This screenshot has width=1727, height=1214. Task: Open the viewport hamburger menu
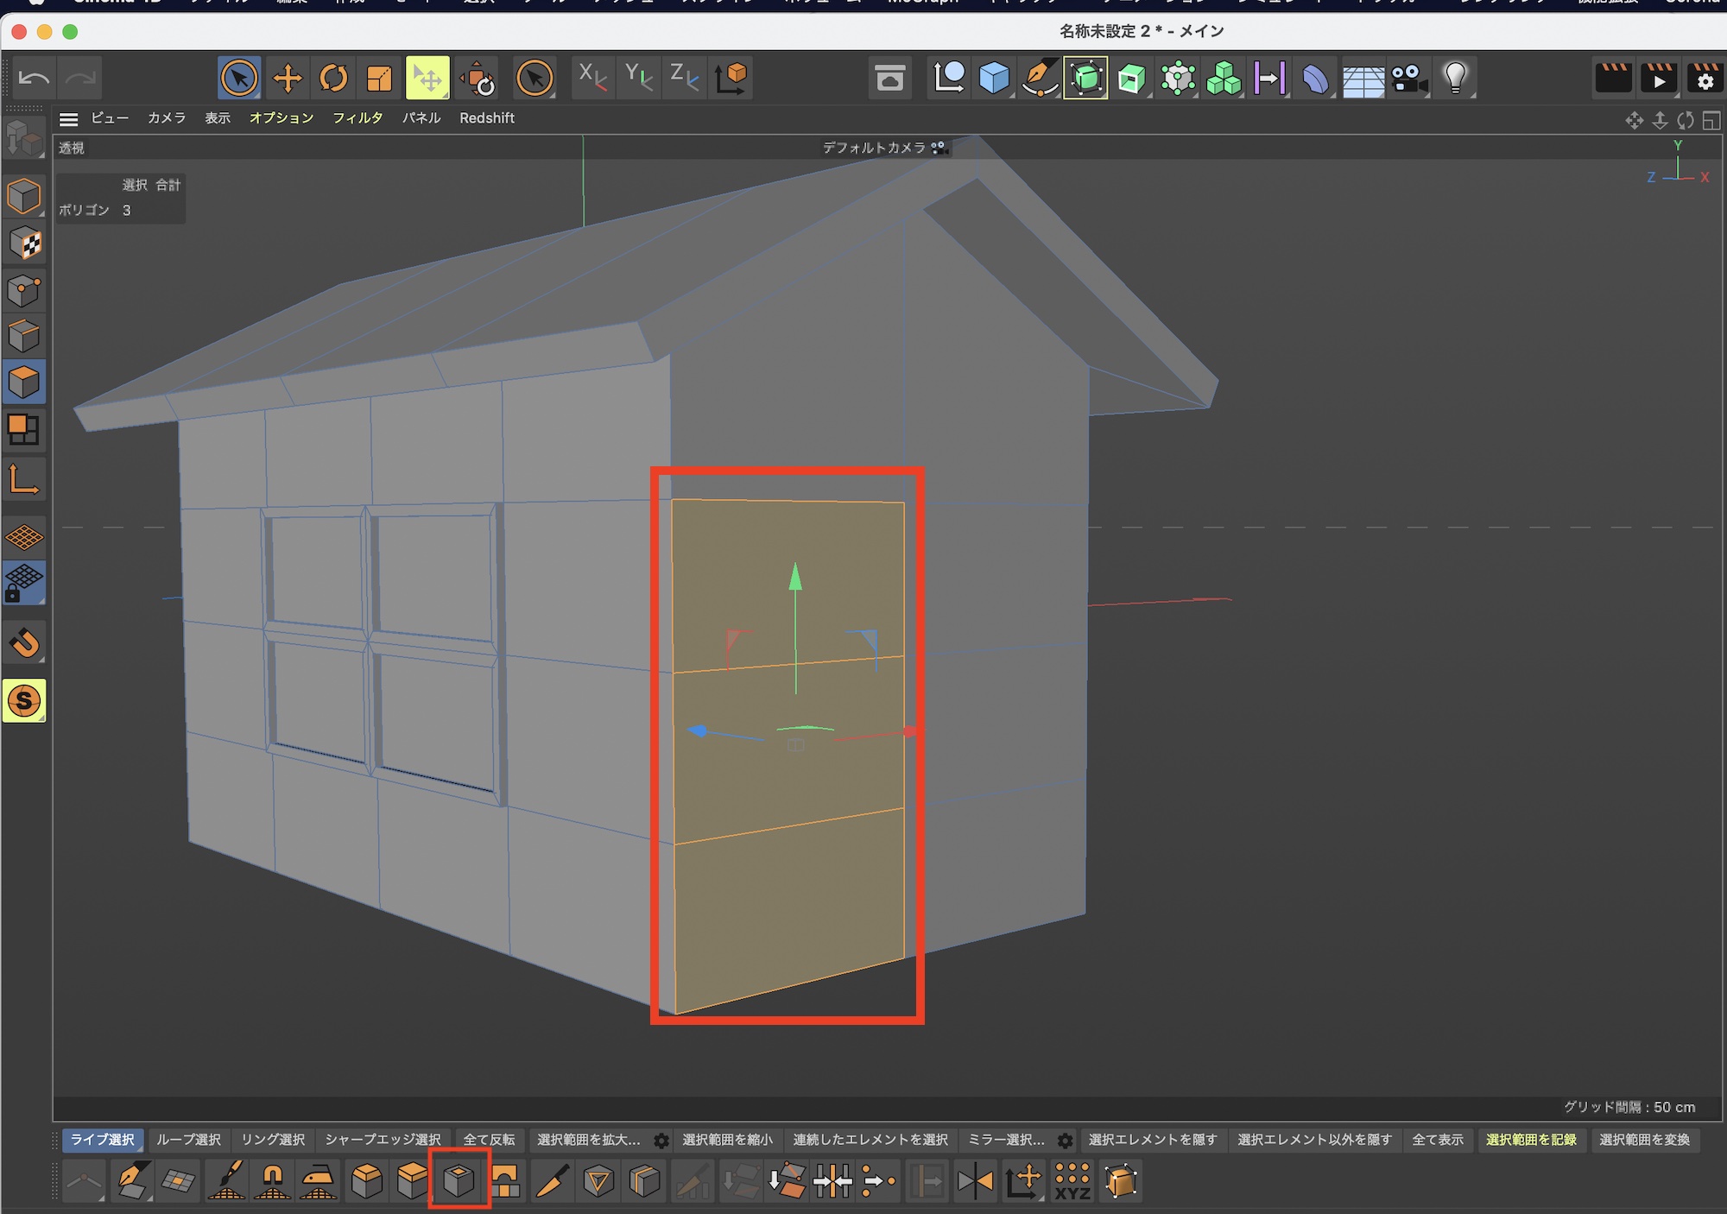[69, 119]
